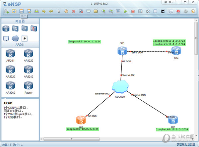Click the Ethernet 0/0/1 port label

[128, 75]
